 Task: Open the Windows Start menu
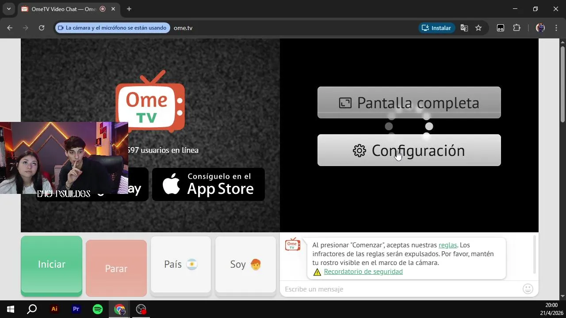tap(11, 309)
